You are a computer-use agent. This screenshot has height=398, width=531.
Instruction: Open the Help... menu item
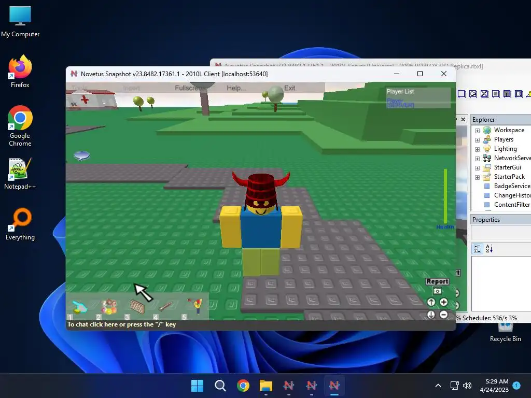click(x=236, y=88)
